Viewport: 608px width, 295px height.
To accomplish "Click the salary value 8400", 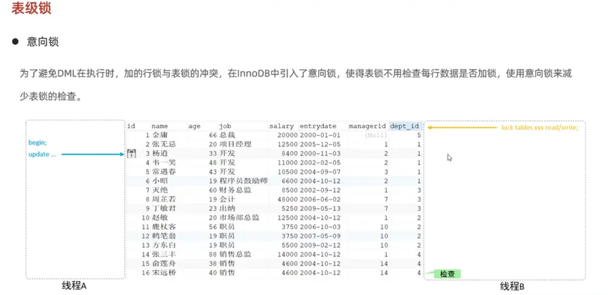I will [288, 153].
